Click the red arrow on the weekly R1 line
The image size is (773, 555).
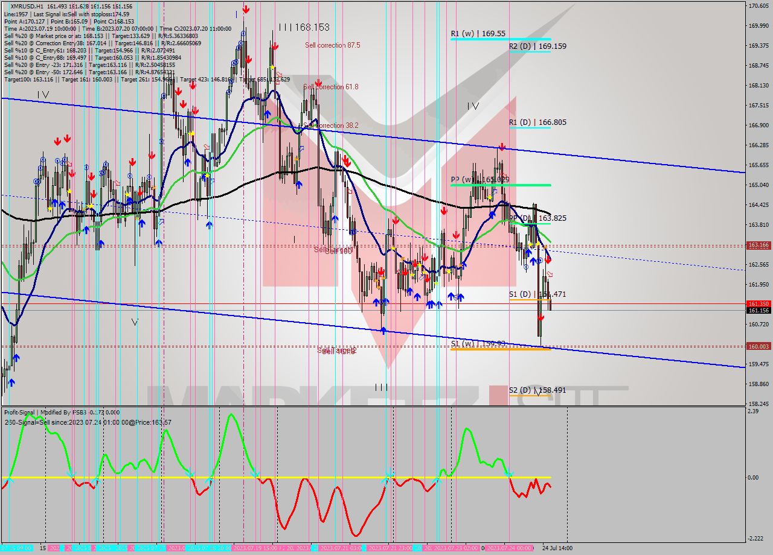tap(502, 147)
